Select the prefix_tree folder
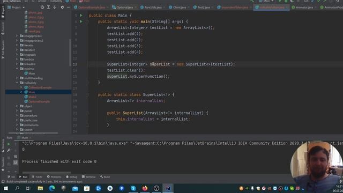Screen dimensions: 343x193 point(31,120)
